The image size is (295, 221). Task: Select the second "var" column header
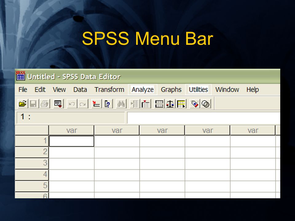117,130
